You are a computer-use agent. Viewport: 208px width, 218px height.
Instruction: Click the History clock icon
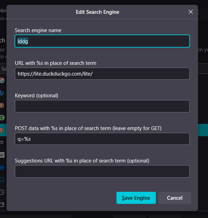[x=2, y=192]
